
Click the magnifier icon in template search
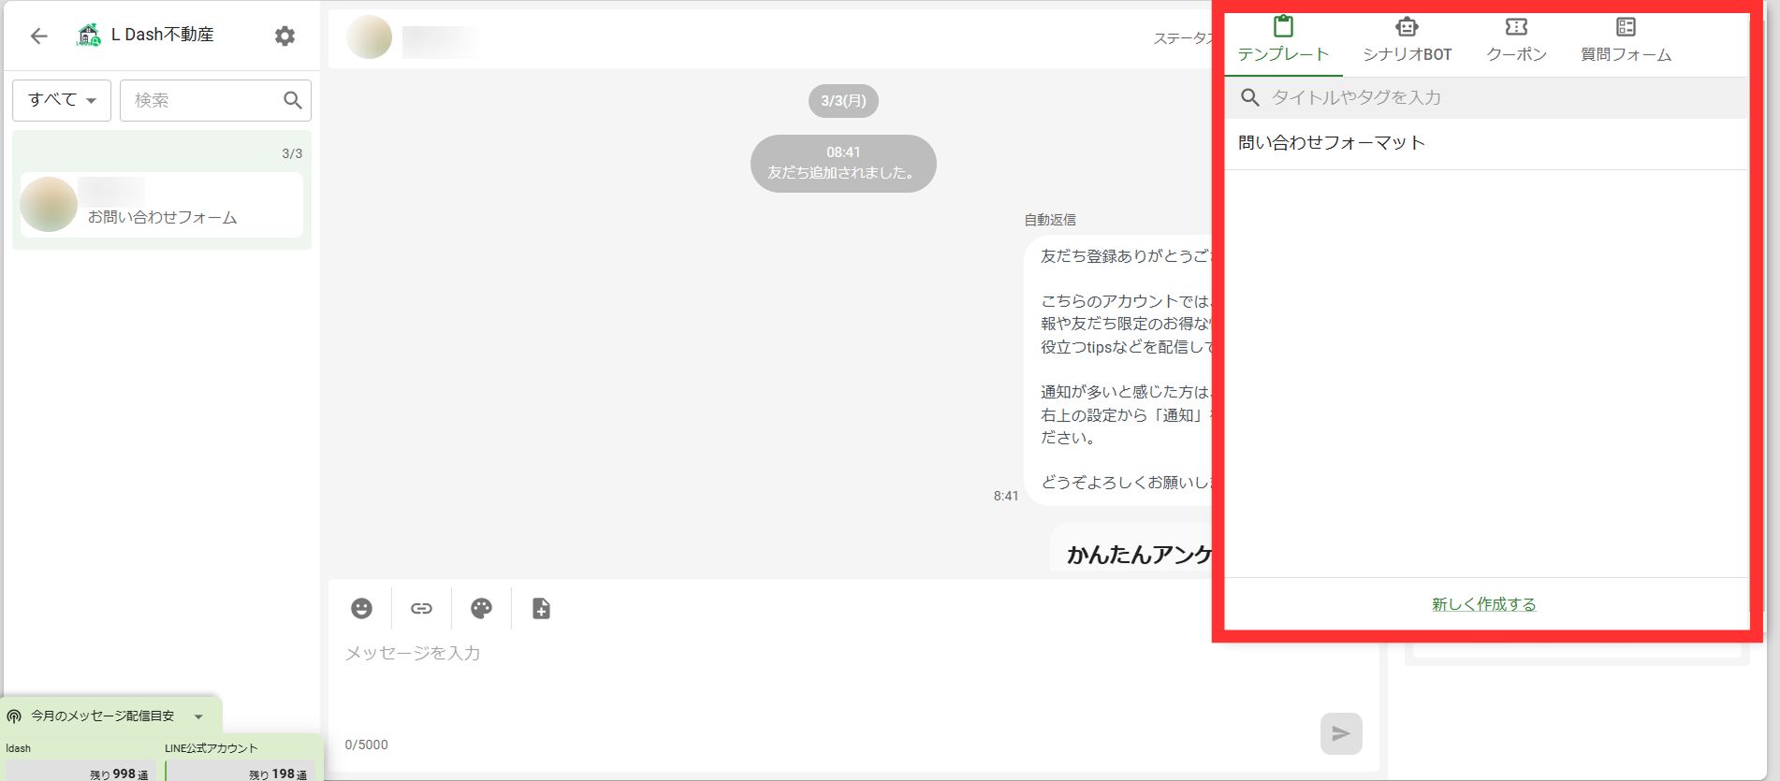(x=1249, y=97)
